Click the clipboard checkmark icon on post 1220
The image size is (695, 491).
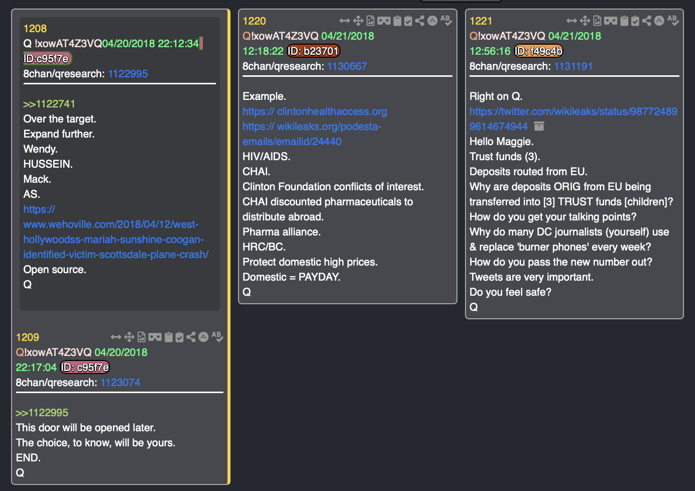[408, 21]
